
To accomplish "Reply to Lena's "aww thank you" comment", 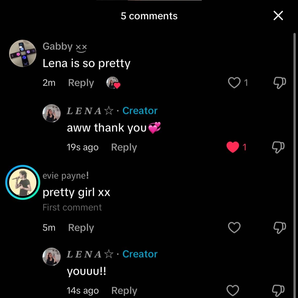I will pos(124,147).
